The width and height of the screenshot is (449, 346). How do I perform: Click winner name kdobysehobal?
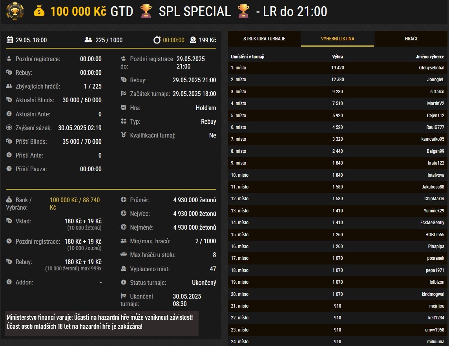tap(431, 68)
